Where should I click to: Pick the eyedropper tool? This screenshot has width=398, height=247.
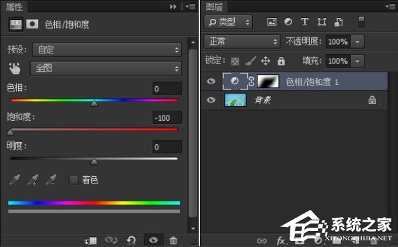[x=15, y=180]
